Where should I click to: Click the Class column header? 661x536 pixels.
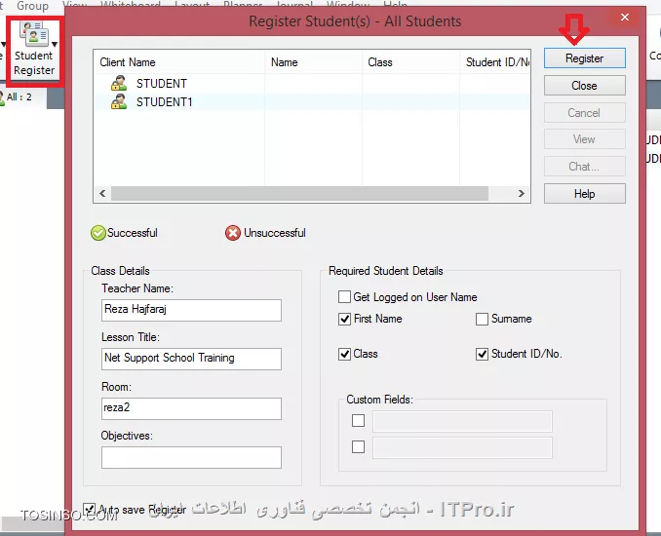point(410,62)
